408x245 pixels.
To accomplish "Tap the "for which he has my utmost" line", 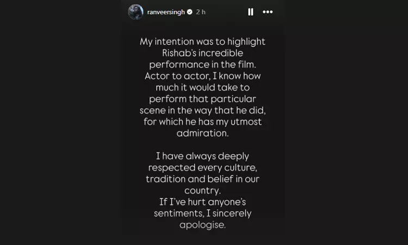I will pyautogui.click(x=202, y=122).
